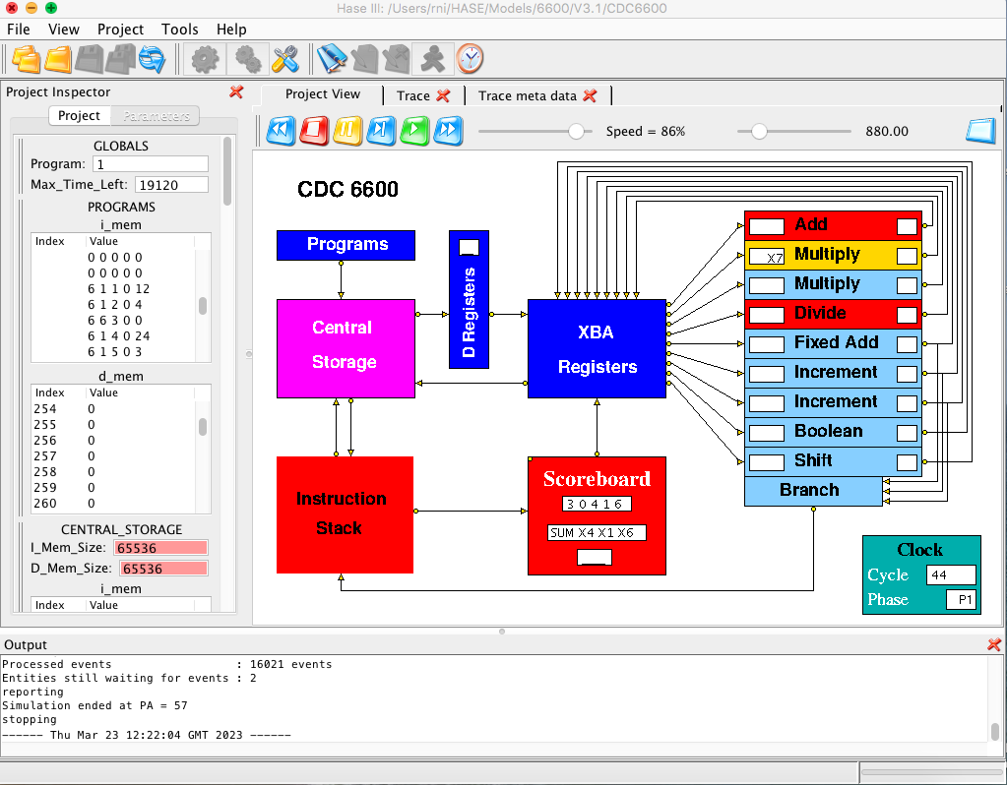Viewport: 1007px width, 785px height.
Task: Reload the project with the blue arrows icon
Action: click(153, 59)
